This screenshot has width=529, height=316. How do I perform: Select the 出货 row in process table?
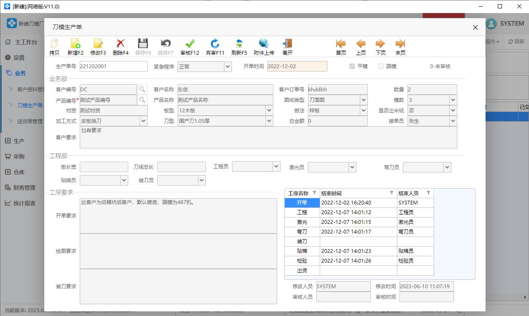[359, 271]
